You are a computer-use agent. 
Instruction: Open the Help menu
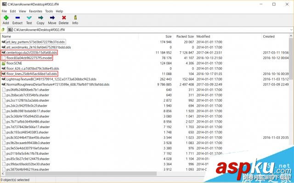[x=59, y=11]
